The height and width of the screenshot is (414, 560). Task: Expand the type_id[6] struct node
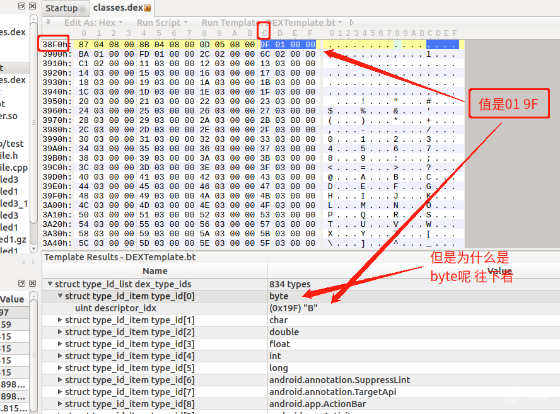pyautogui.click(x=60, y=380)
